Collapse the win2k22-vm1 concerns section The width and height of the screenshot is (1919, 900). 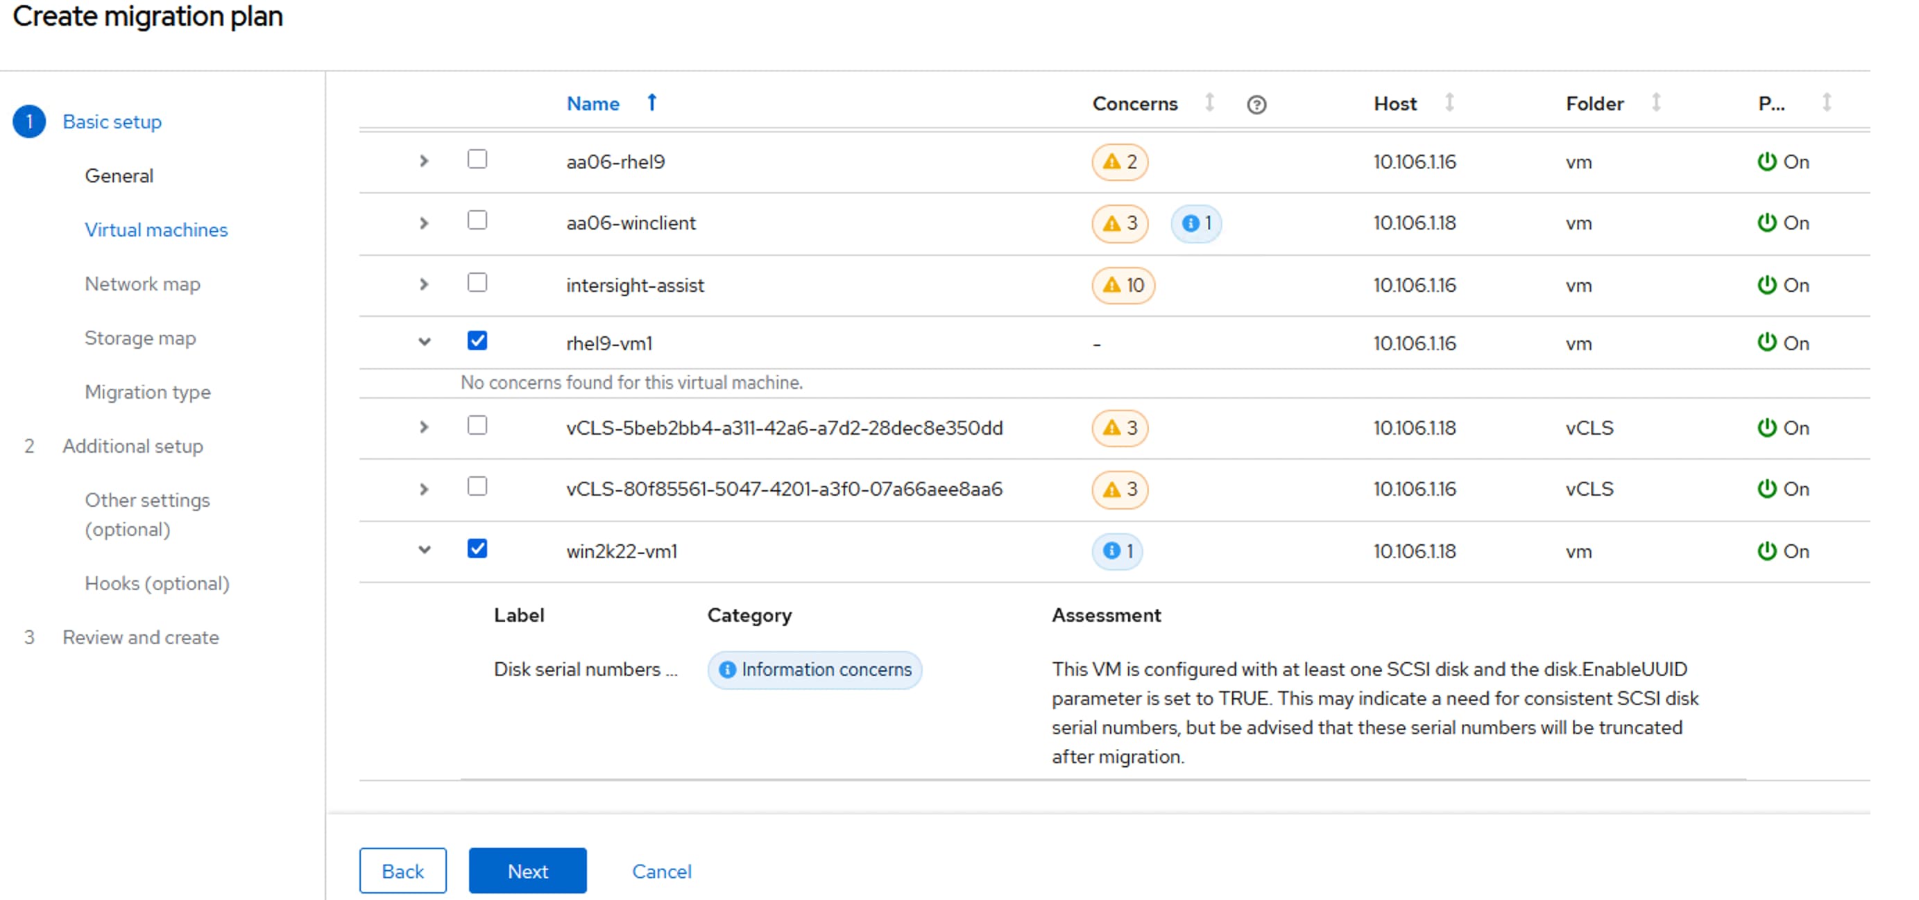click(424, 549)
